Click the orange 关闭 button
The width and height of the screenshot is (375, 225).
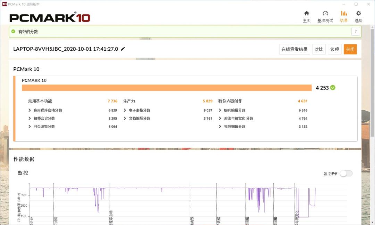(350, 49)
